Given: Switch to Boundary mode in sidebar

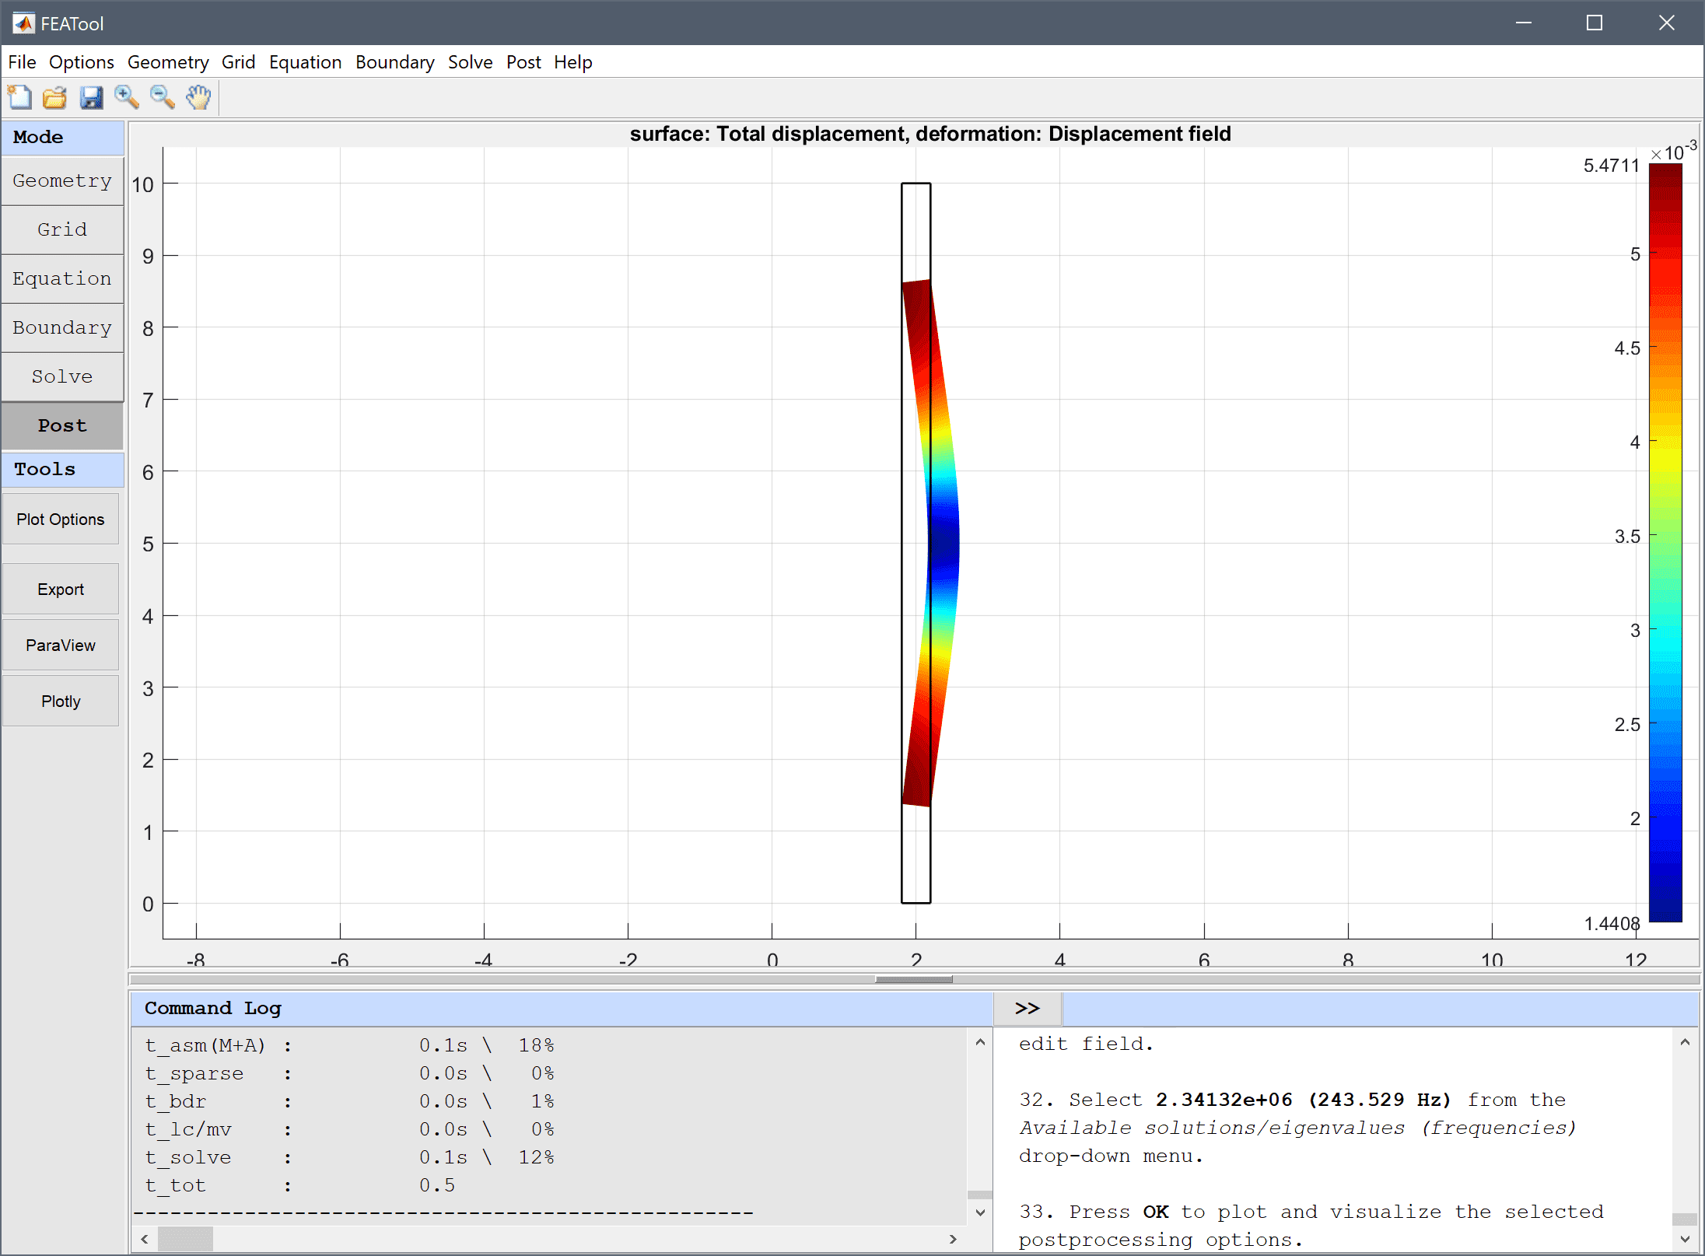Looking at the screenshot, I should 62,328.
